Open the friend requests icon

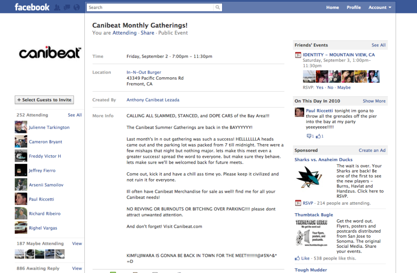[57, 7]
